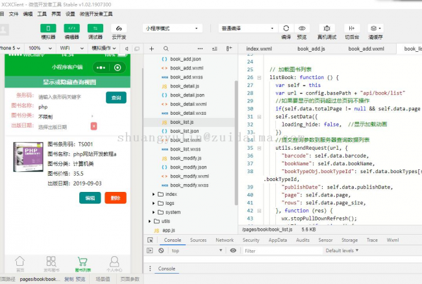Start real device debugging (真机调试)
Viewport: 422px width, 284px height.
[326, 29]
